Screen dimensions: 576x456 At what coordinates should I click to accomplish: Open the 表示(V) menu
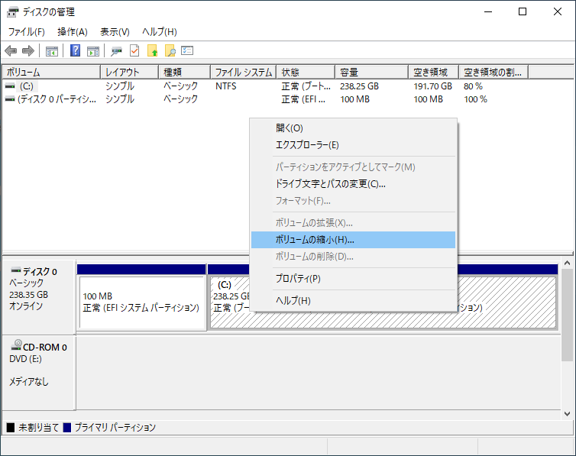coord(115,32)
